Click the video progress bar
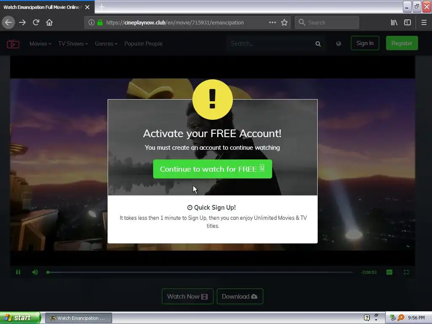The height and width of the screenshot is (324, 432). click(200, 272)
